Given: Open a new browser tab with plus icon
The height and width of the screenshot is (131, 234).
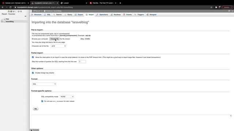Looking at the screenshot, I should pos(120,3).
